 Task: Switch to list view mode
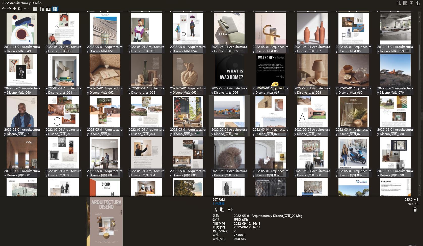35,9
